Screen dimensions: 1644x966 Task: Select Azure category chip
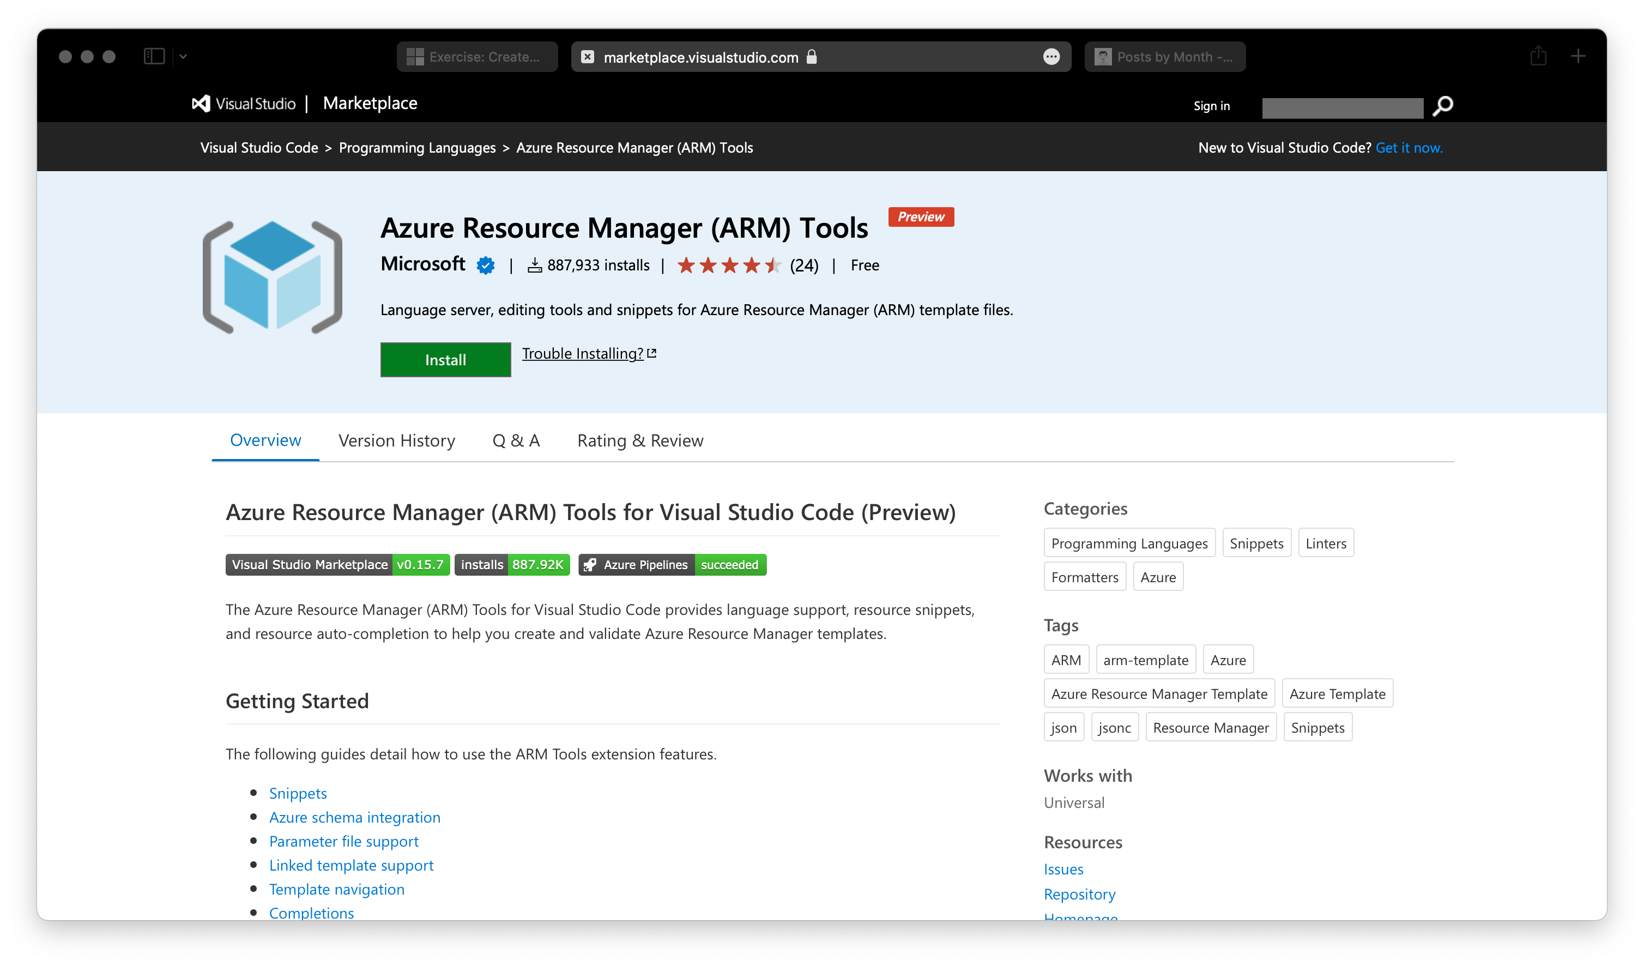tap(1158, 577)
